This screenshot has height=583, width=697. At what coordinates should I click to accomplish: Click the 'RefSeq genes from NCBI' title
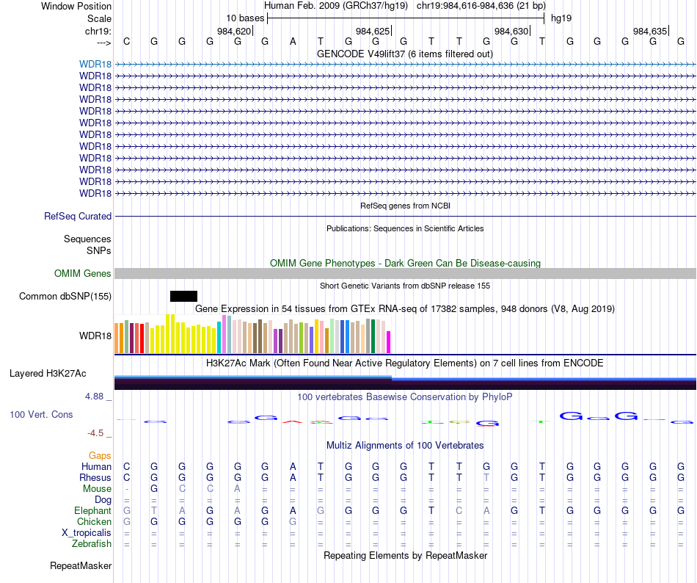pyautogui.click(x=405, y=206)
